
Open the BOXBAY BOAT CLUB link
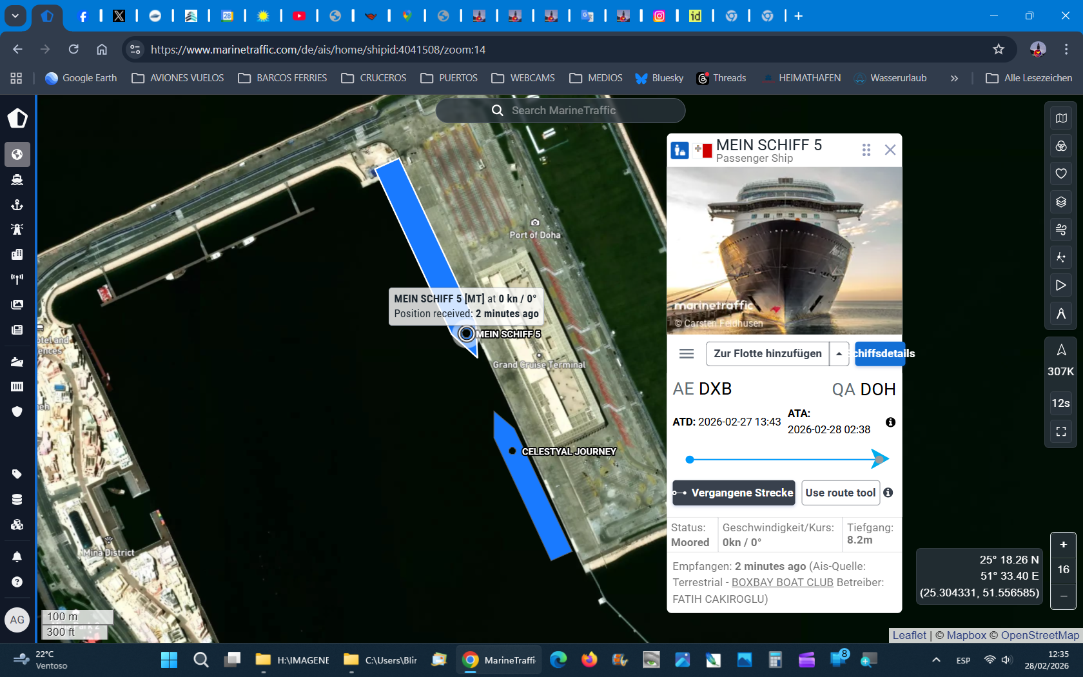pos(782,582)
